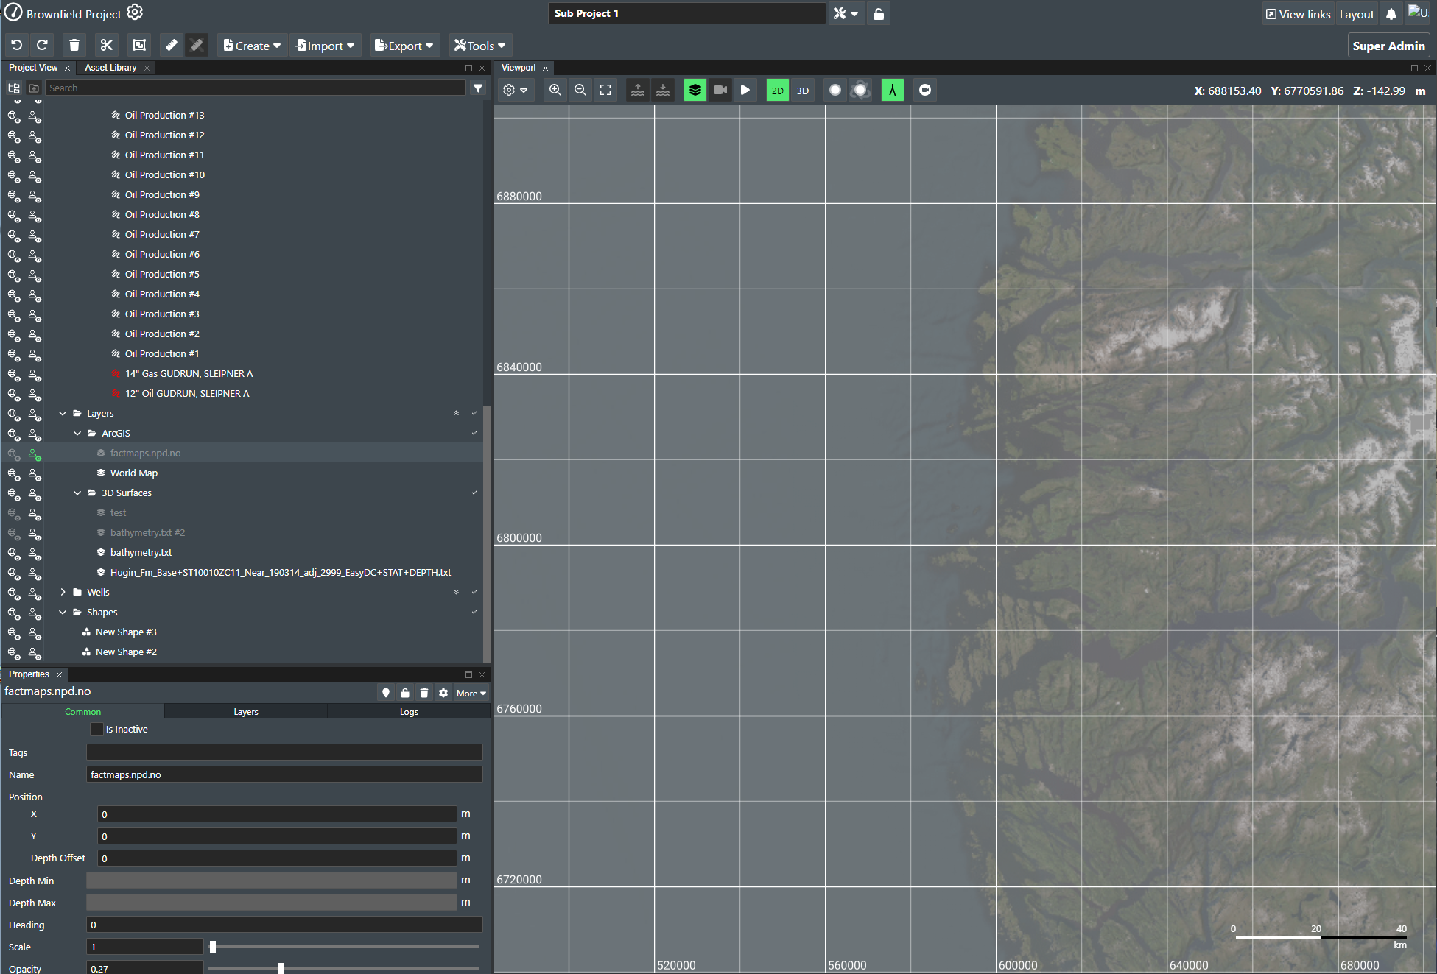Select the Viewport tab
Image resolution: width=1437 pixels, height=974 pixels.
click(x=519, y=68)
